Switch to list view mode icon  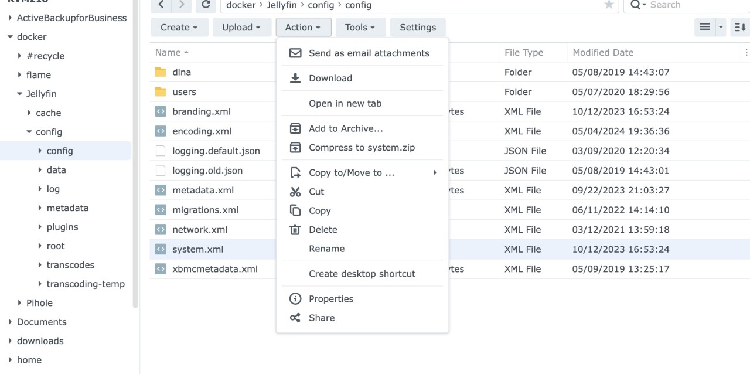coord(705,28)
